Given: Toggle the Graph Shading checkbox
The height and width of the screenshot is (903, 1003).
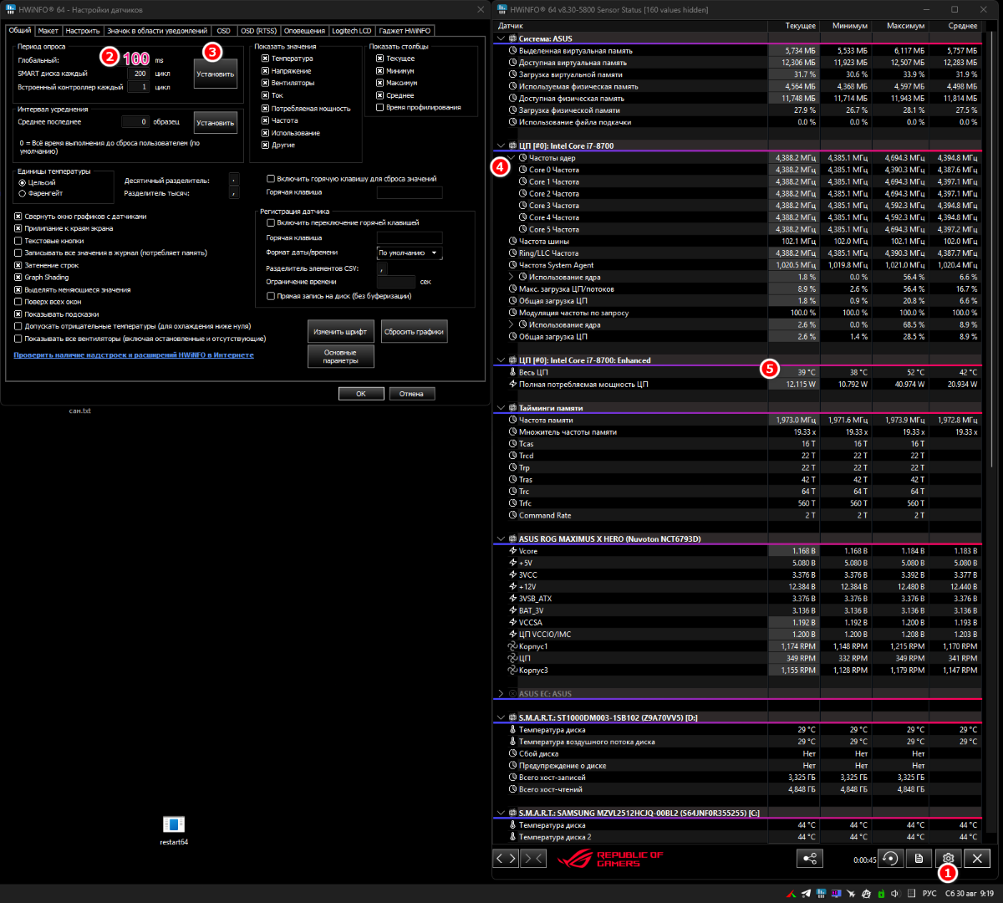Looking at the screenshot, I should (18, 278).
